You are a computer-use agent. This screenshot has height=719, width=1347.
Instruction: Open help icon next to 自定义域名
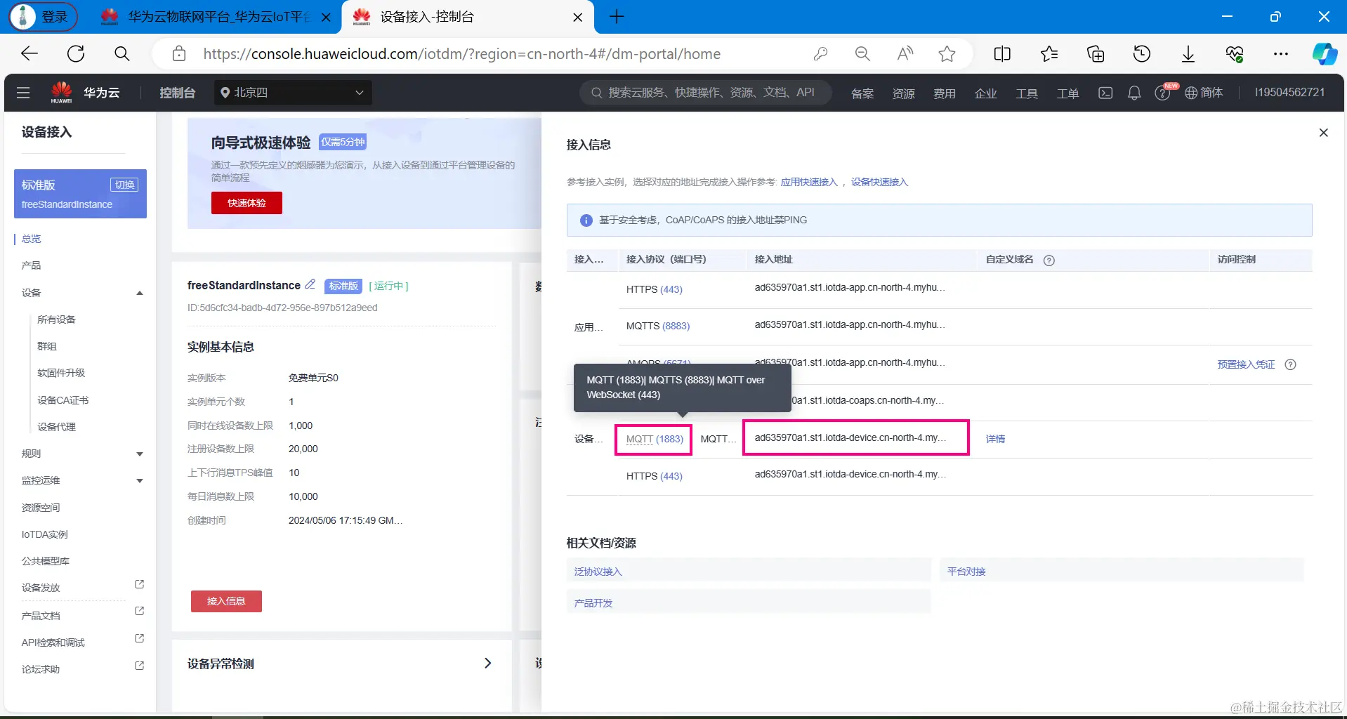pos(1049,260)
